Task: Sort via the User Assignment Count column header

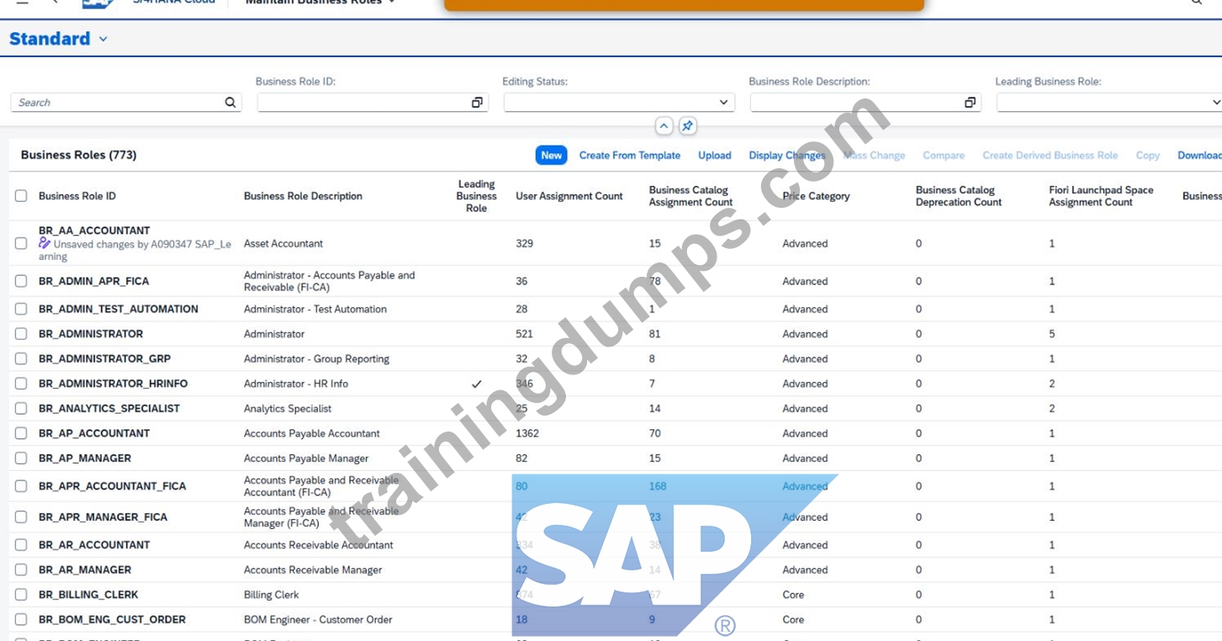Action: click(x=569, y=196)
